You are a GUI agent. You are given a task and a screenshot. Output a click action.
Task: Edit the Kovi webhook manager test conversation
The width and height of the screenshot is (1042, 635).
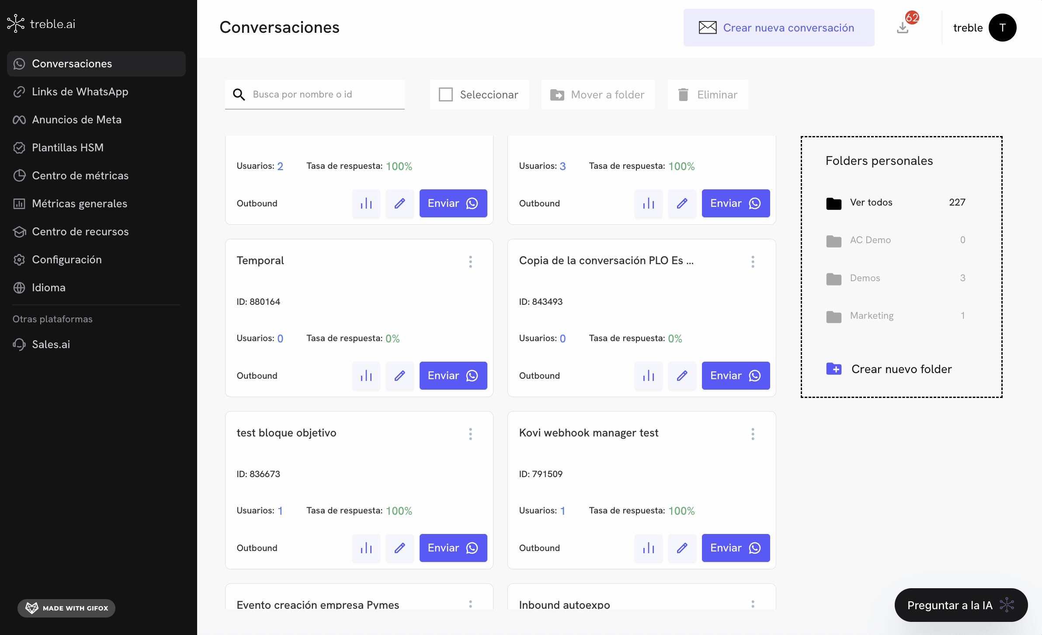coord(682,548)
